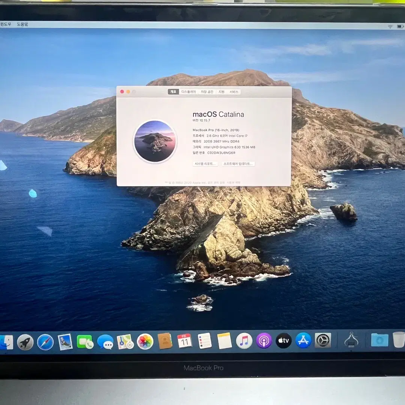This screenshot has height=405, width=405.
Task: Open Maps from the Dock
Action: 125,342
